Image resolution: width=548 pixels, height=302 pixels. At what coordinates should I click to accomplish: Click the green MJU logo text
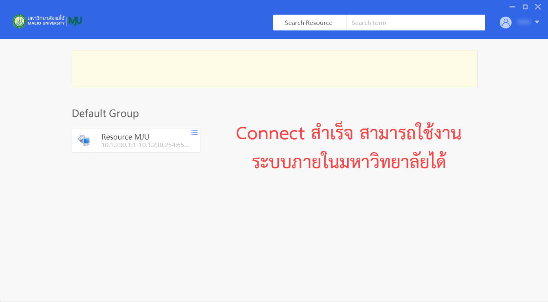pos(75,21)
